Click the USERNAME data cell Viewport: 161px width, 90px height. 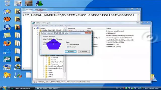tap(111, 33)
